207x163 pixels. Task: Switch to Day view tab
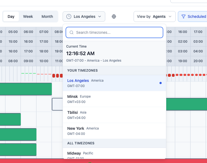click(x=11, y=16)
